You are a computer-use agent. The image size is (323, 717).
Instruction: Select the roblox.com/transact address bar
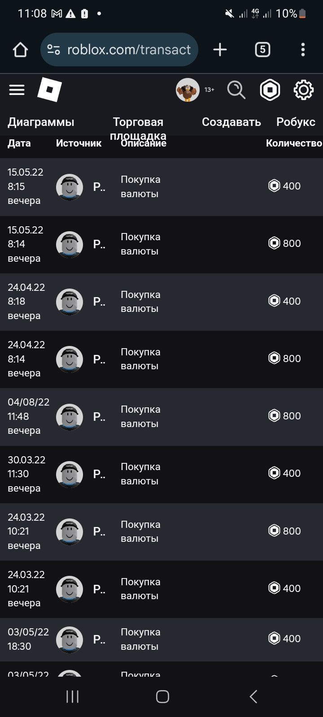click(119, 49)
